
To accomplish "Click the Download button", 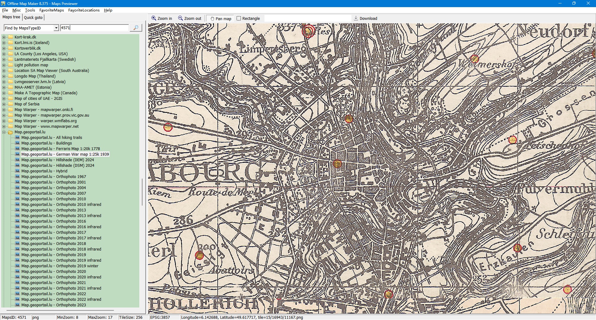I will pos(365,19).
